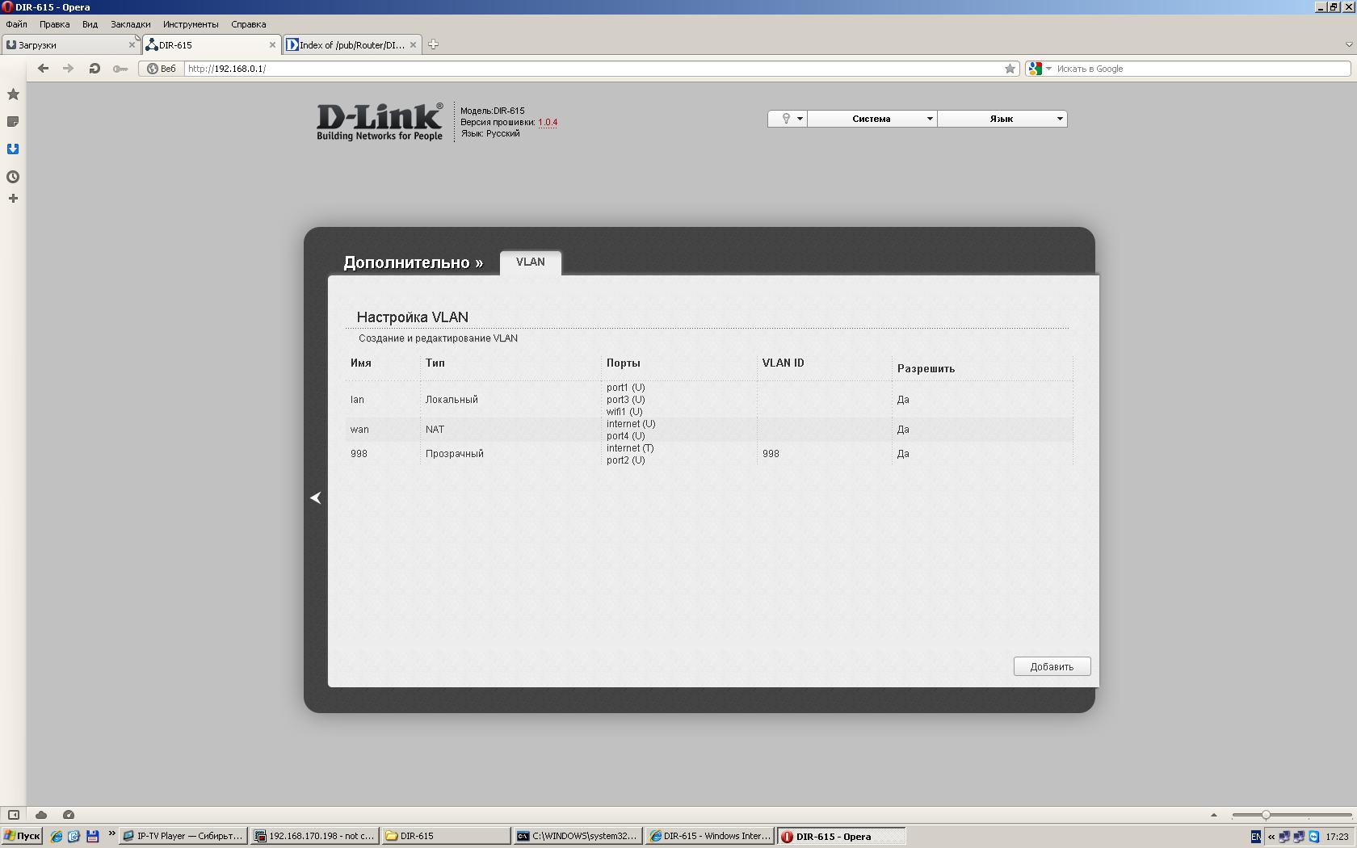Viewport: 1357px width, 848px height.
Task: Open the Закладки menu
Action: coord(131,24)
